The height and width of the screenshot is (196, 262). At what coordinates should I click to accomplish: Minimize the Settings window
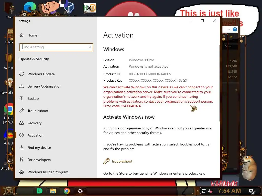191,21
